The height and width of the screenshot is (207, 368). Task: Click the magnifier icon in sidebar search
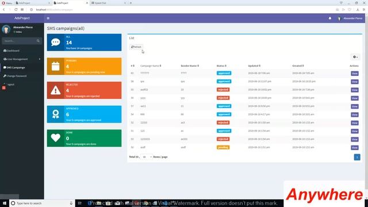tap(38, 41)
